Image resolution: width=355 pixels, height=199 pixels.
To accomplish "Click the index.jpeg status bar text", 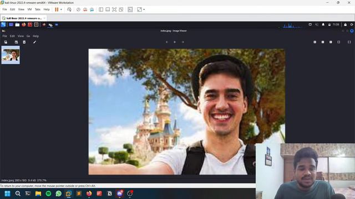I will (x=24, y=181).
